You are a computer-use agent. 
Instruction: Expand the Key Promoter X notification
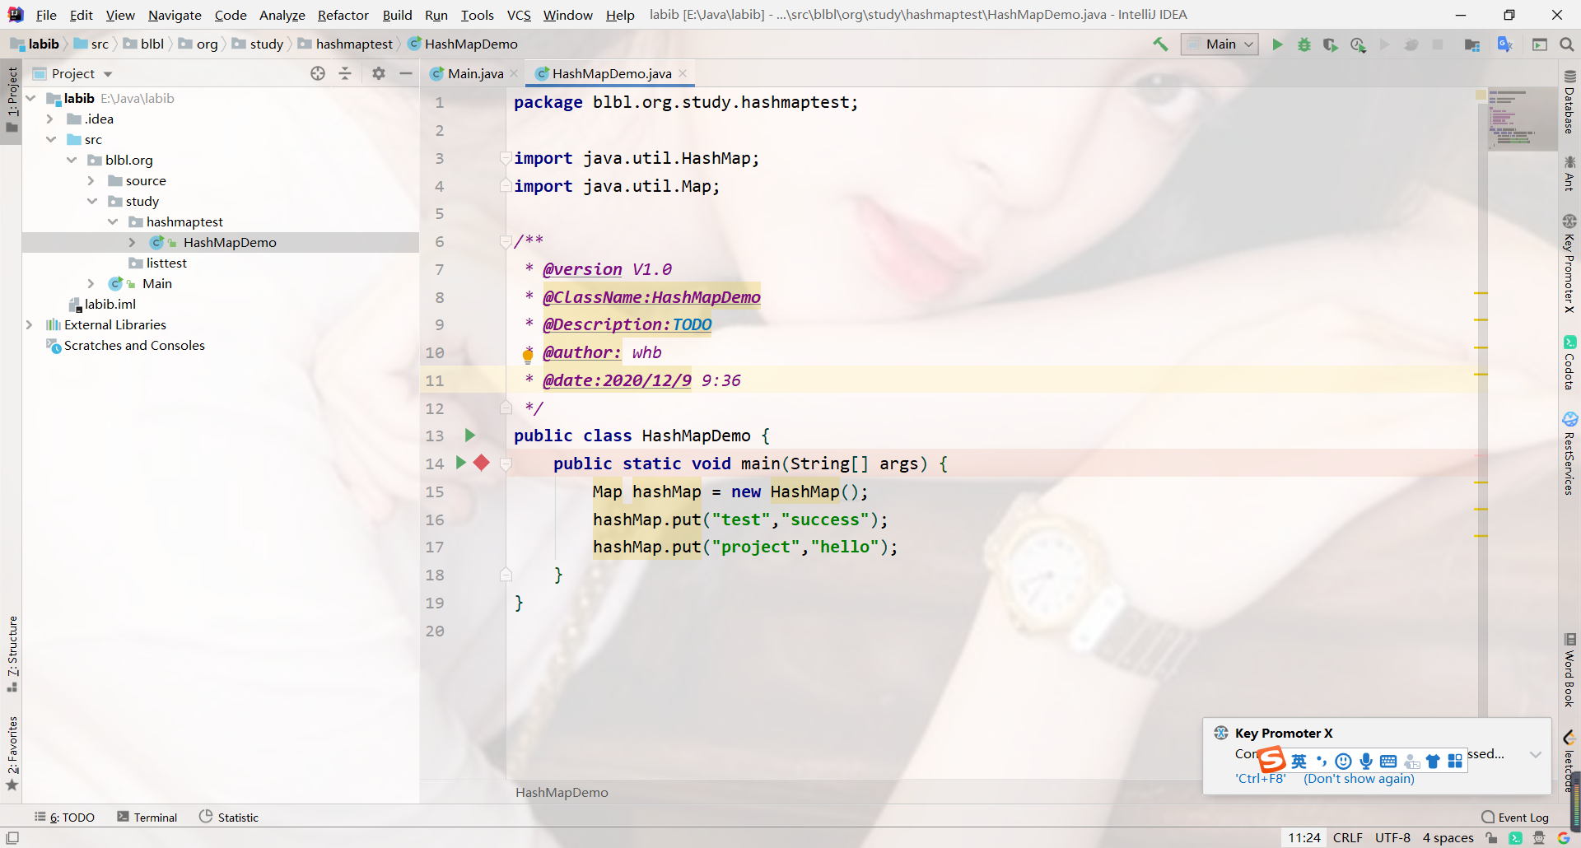(x=1536, y=754)
